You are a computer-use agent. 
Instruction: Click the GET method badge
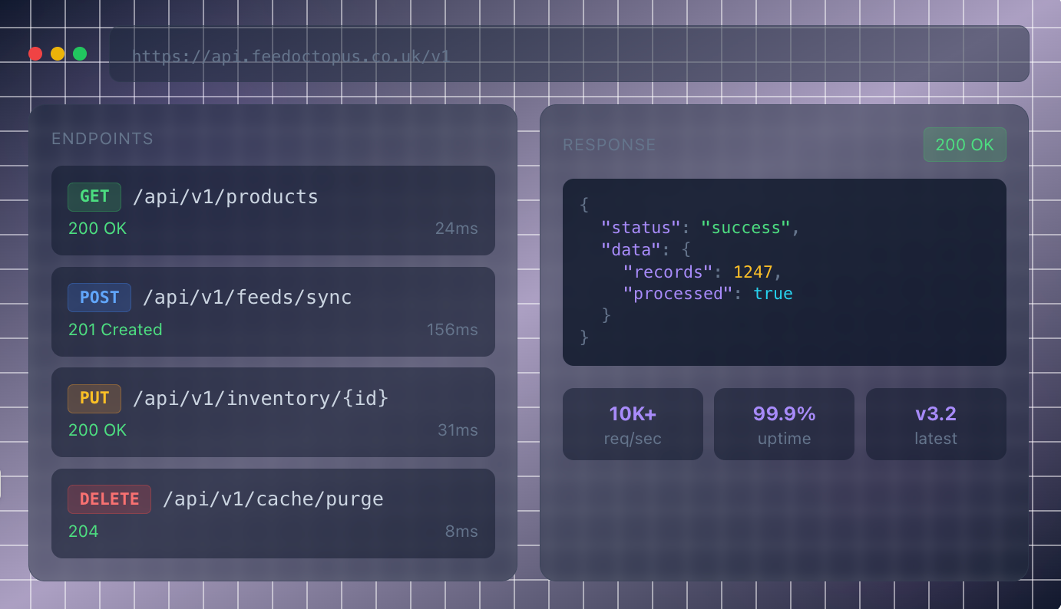pyautogui.click(x=94, y=196)
